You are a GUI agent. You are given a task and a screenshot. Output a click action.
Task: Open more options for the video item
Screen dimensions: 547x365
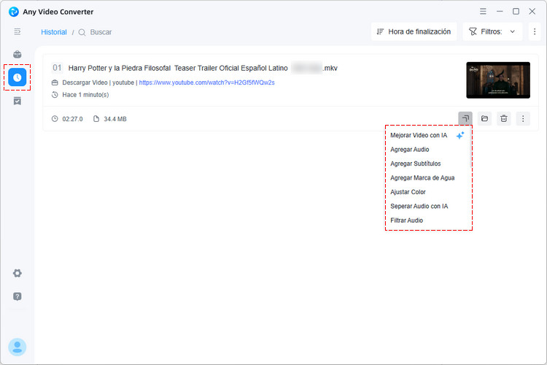tap(523, 119)
